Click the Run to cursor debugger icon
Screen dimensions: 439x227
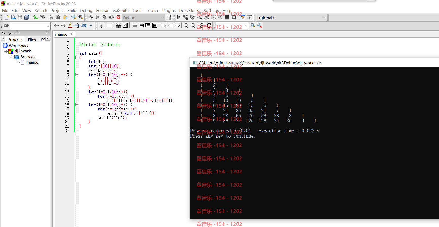point(186,17)
